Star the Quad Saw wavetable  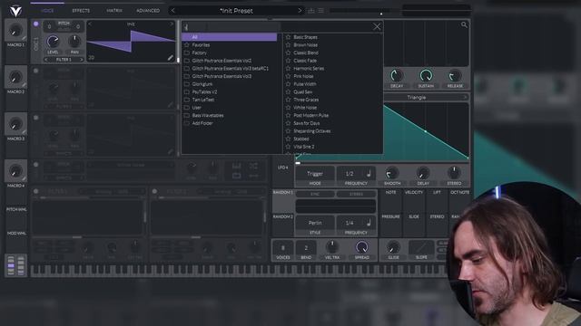[x=288, y=91]
